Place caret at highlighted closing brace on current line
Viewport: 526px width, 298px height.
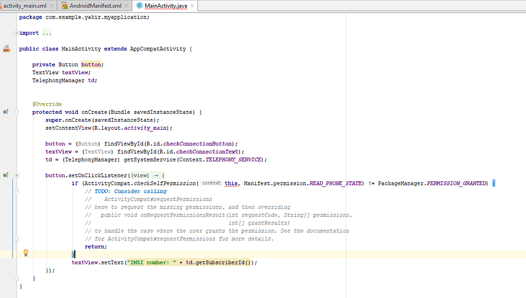pos(73,254)
